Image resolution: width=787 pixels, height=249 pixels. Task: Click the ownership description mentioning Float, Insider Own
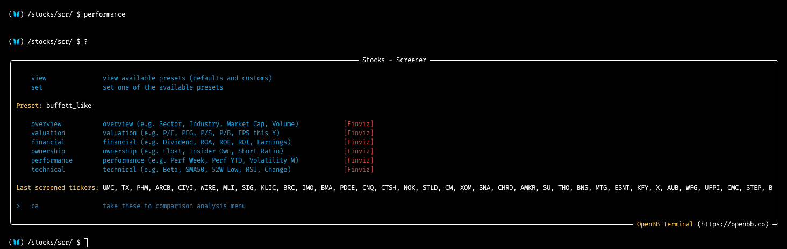point(193,151)
